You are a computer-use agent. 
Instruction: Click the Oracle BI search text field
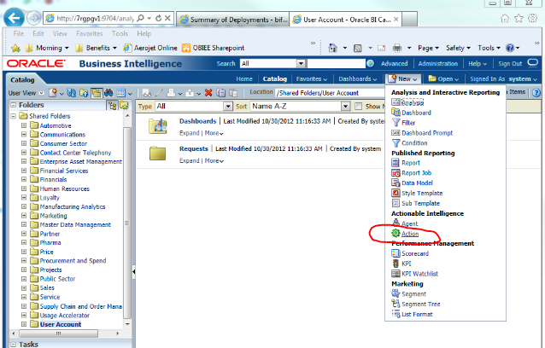tap(336, 63)
